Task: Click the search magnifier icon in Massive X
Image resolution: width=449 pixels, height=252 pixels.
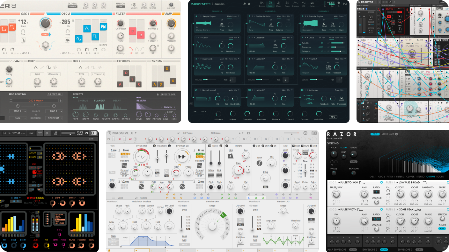Action: pyautogui.click(x=179, y=133)
